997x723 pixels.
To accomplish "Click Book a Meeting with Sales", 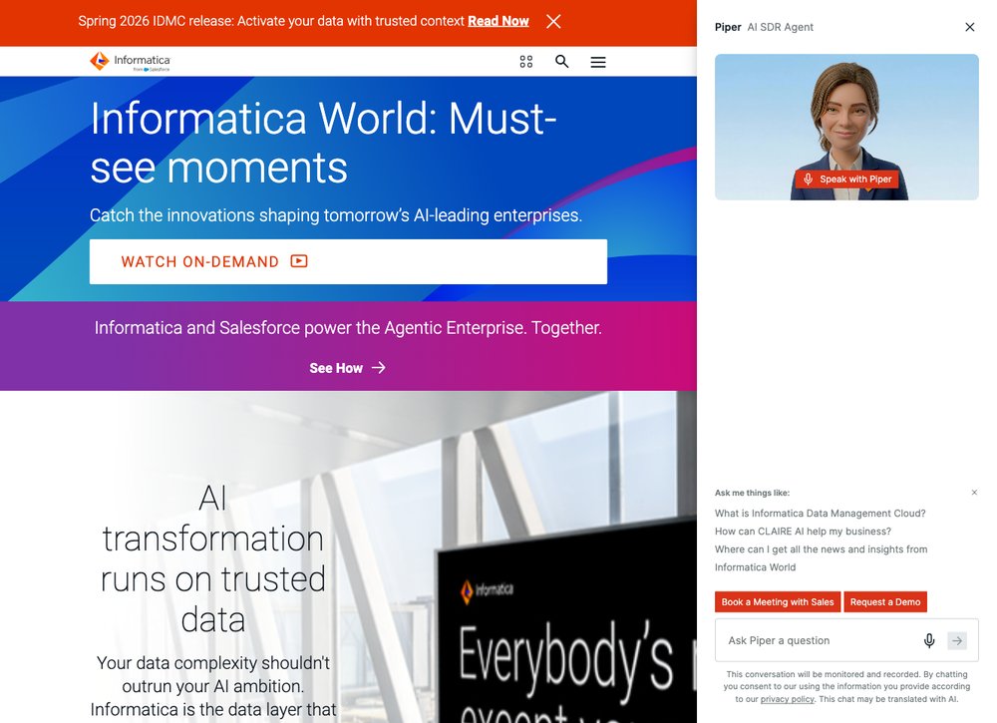I will (777, 601).
